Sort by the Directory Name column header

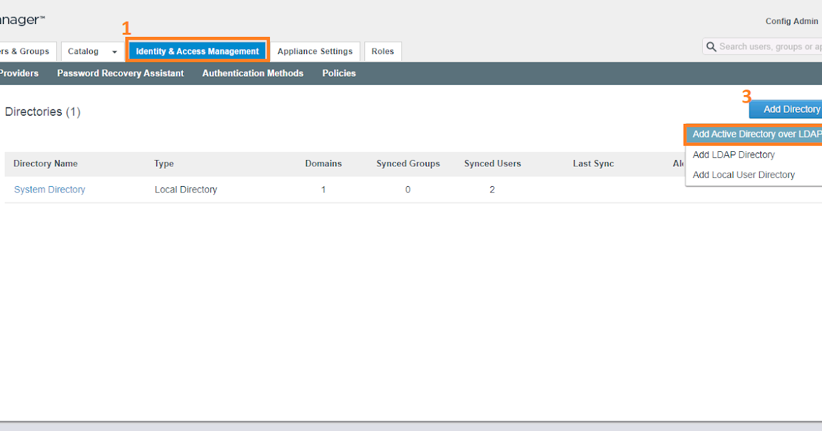click(45, 164)
